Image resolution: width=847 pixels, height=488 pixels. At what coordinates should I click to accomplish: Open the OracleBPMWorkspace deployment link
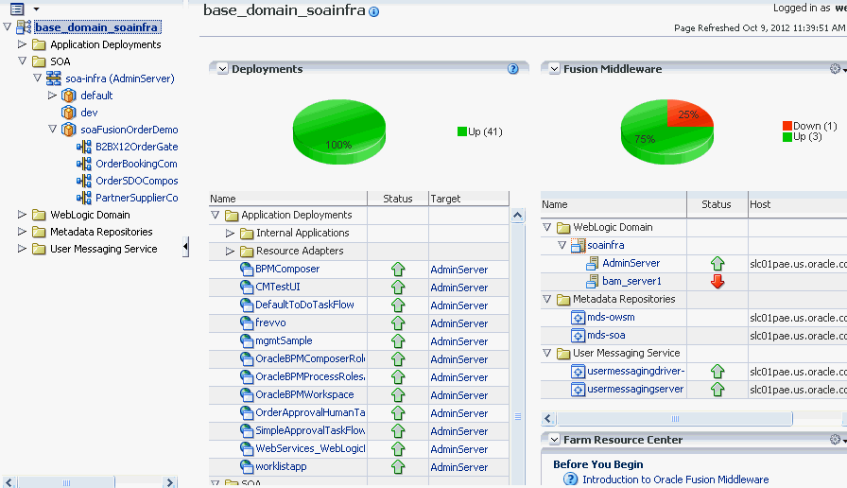(x=304, y=394)
